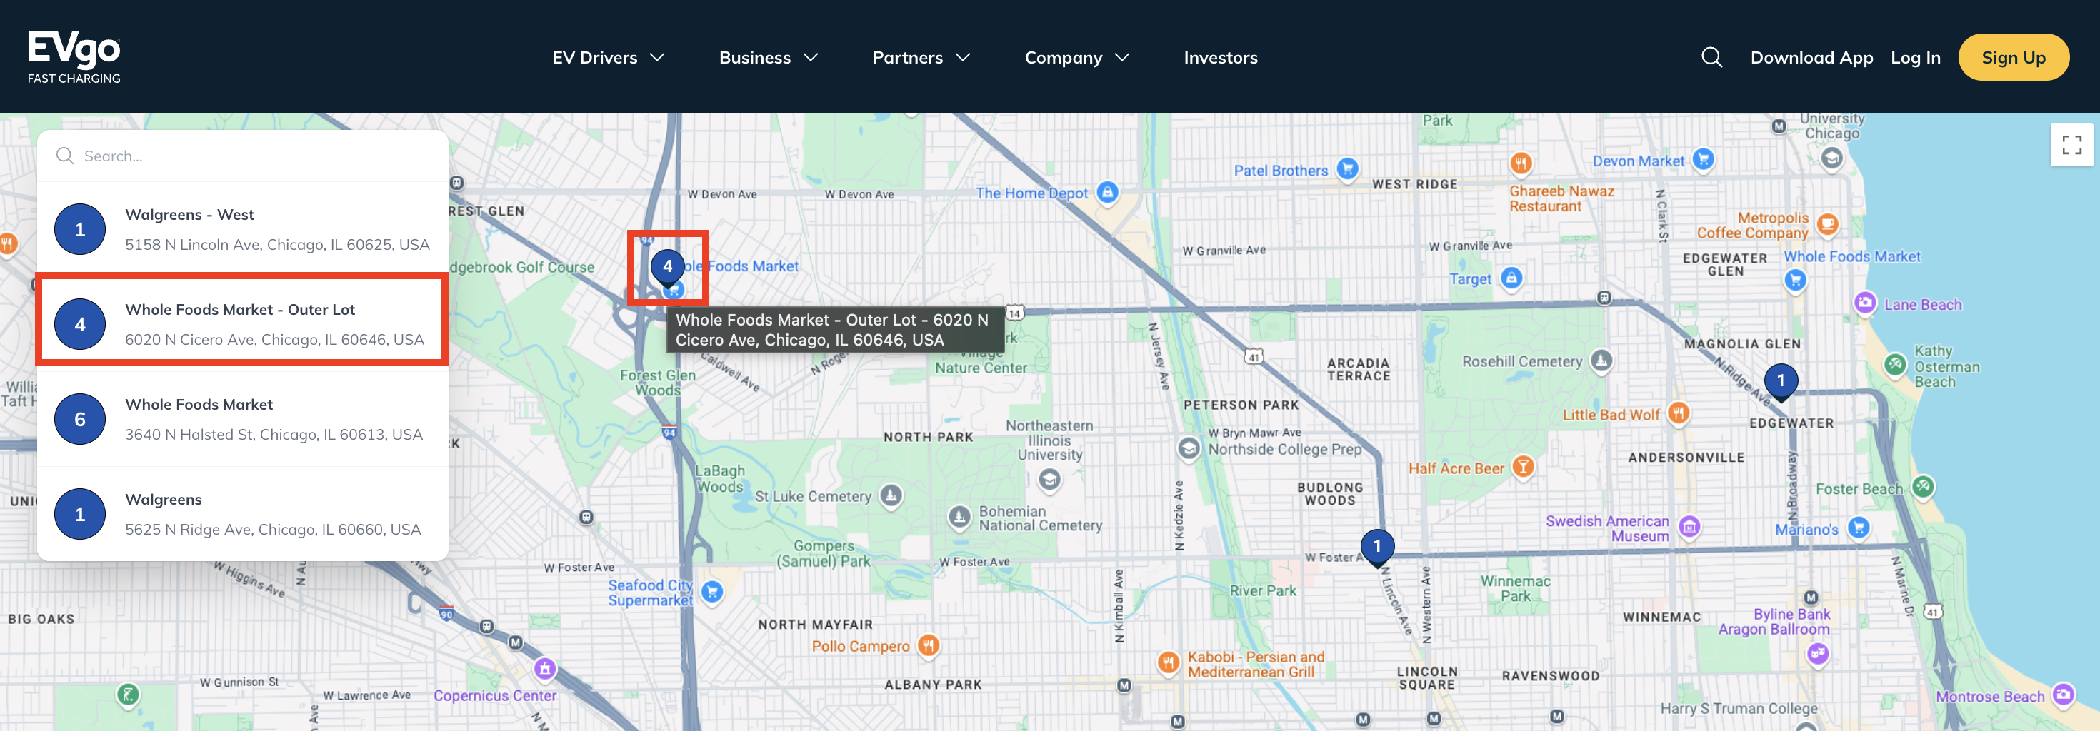Click the Kabobi Persian Grill icon
Image resolution: width=2100 pixels, height=731 pixels.
click(1167, 662)
